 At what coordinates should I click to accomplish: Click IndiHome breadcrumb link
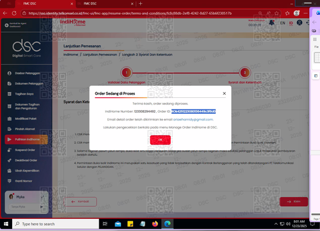70,54
